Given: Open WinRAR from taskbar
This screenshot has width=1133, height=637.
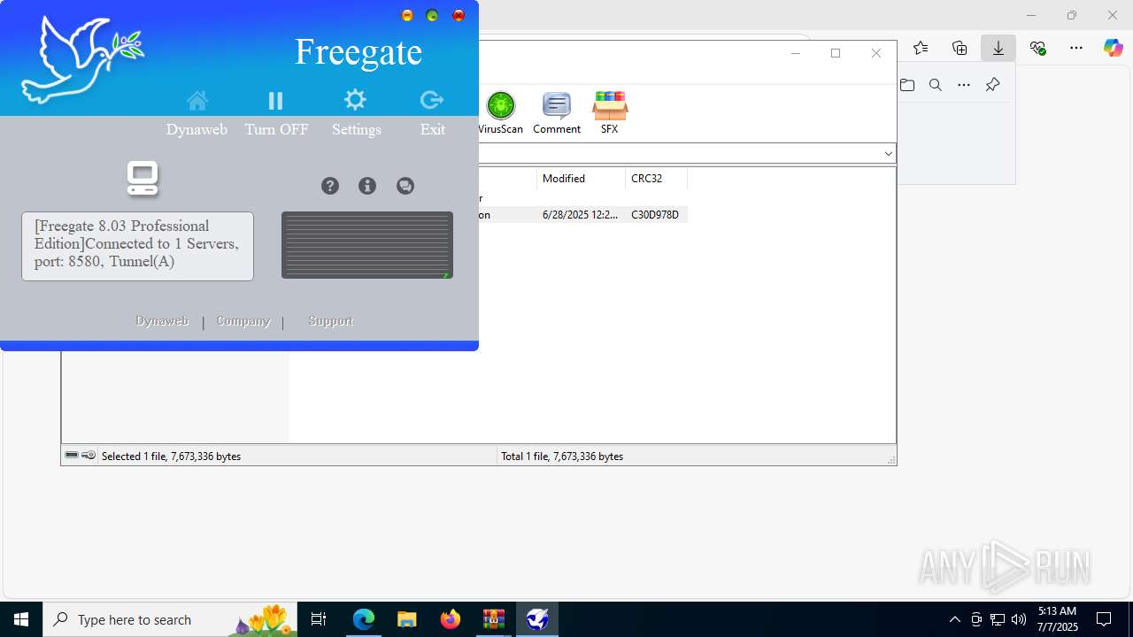Looking at the screenshot, I should [493, 619].
